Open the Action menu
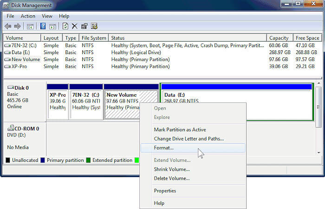This screenshot has width=325, height=209. point(28,16)
